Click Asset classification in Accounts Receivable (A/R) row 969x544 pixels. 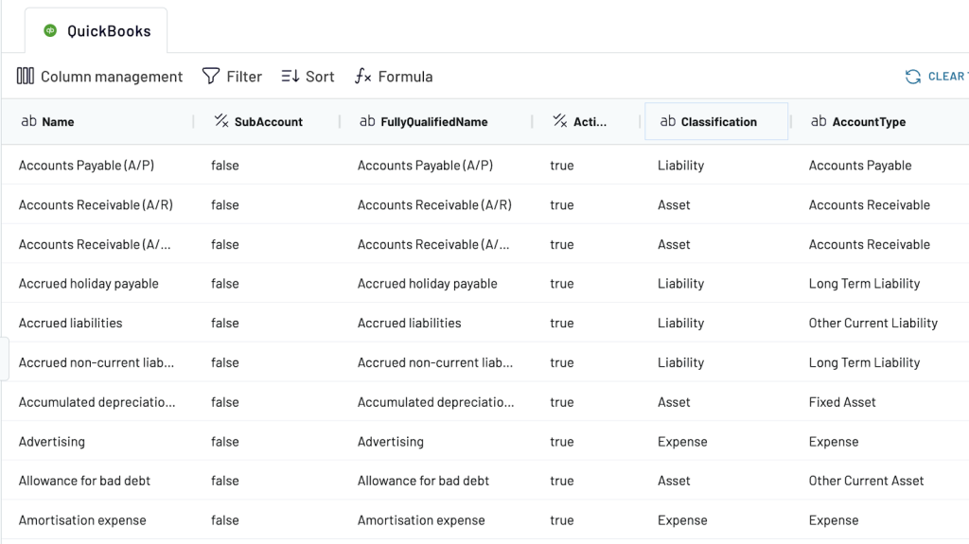[674, 204]
